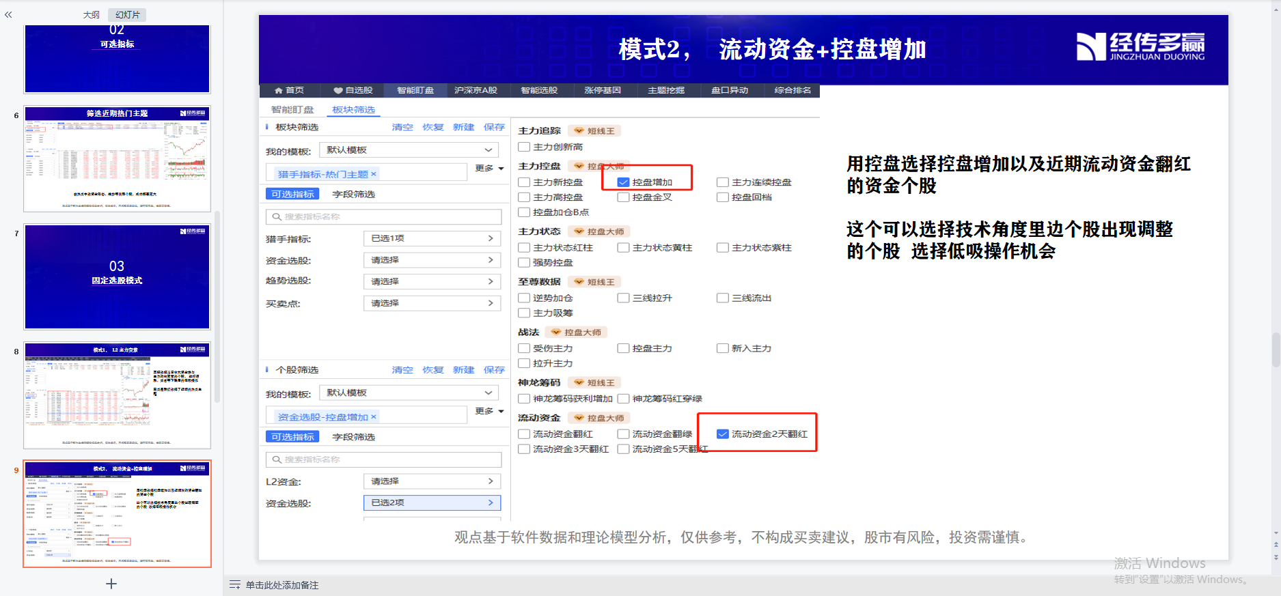Screen dimensions: 1281x596
Task: Open the 猎手指标 已选1项 selector
Action: click(432, 238)
